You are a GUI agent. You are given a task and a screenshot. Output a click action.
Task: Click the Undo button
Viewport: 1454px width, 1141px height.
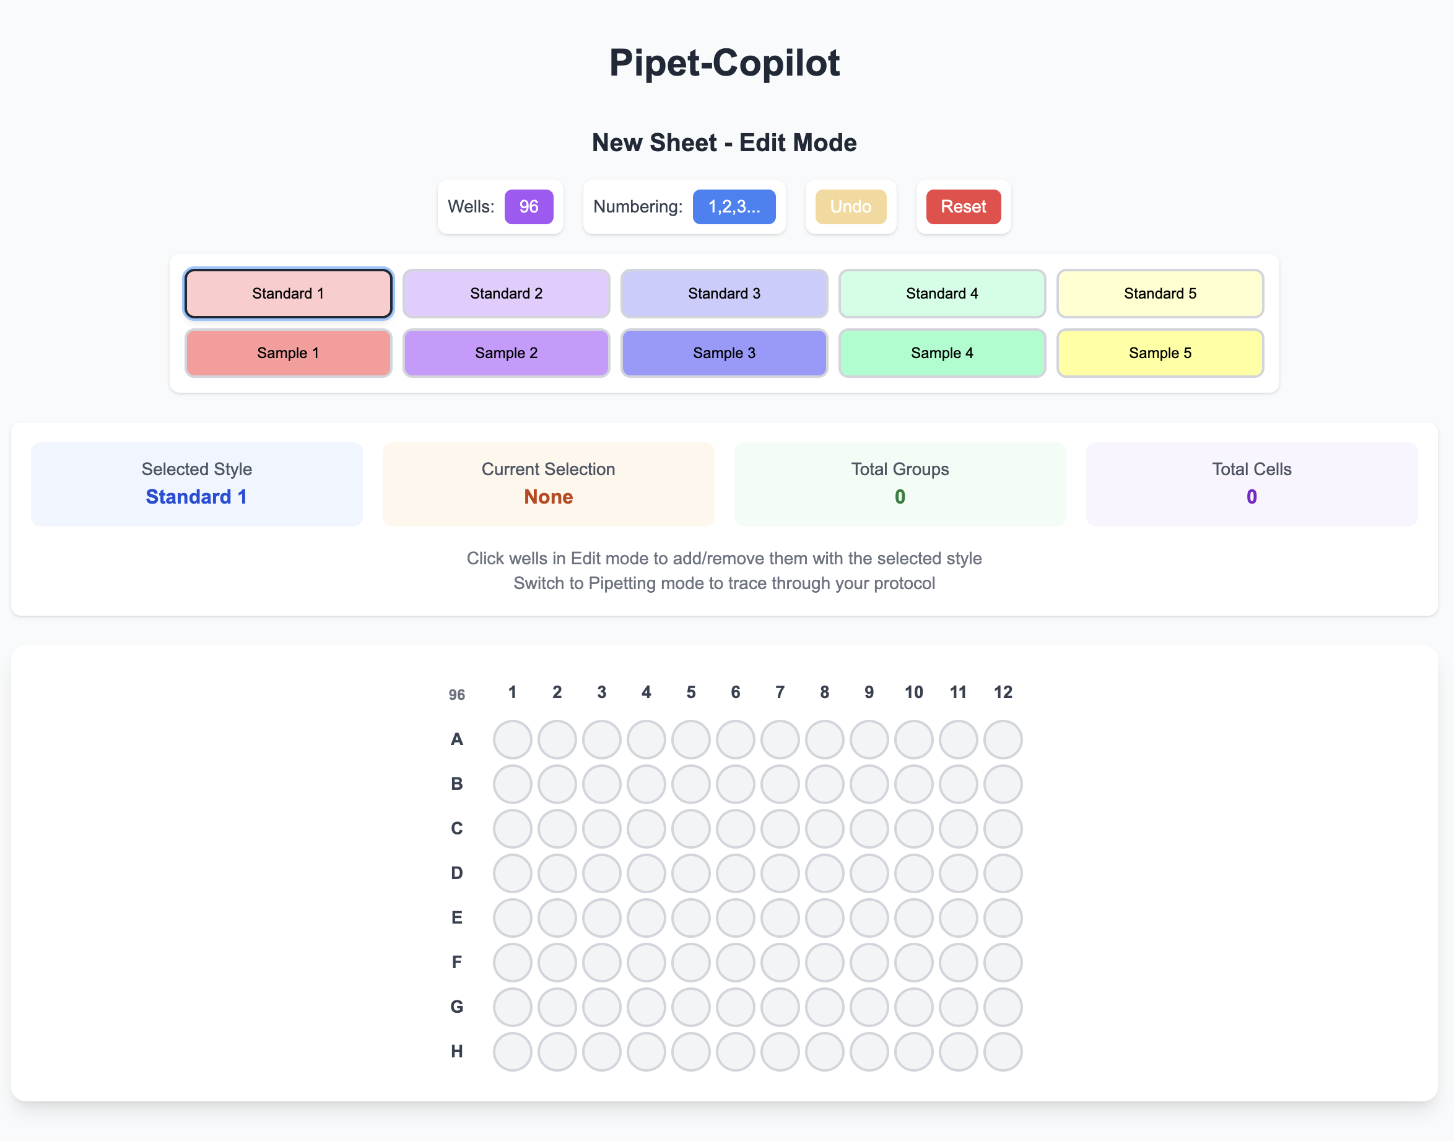tap(850, 206)
